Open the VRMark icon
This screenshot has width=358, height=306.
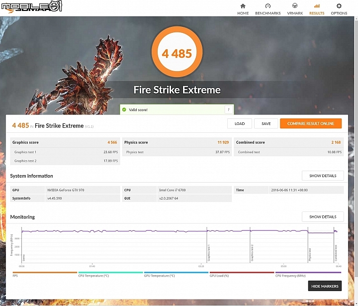click(295, 5)
